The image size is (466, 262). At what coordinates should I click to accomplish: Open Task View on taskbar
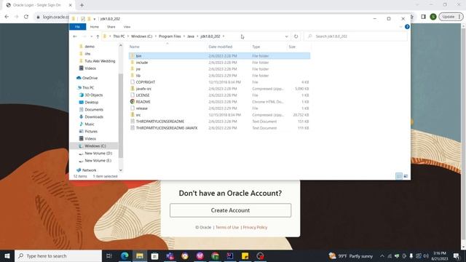108,255
